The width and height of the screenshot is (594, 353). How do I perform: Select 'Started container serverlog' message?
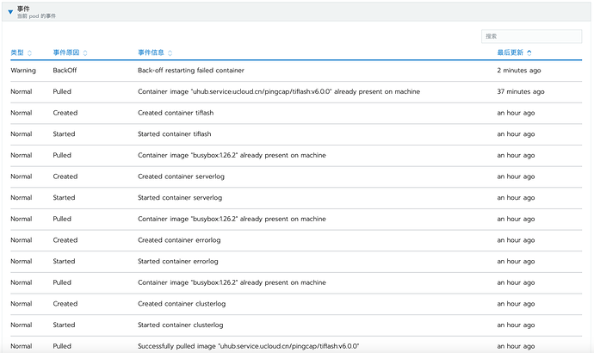coord(180,198)
